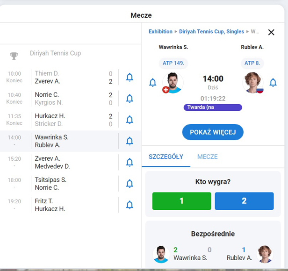
Task: Click bell icon for Zverev vs Medvedev match
Action: pos(130,163)
